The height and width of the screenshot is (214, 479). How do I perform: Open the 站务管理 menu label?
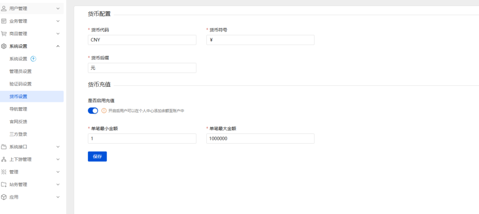tap(18, 185)
